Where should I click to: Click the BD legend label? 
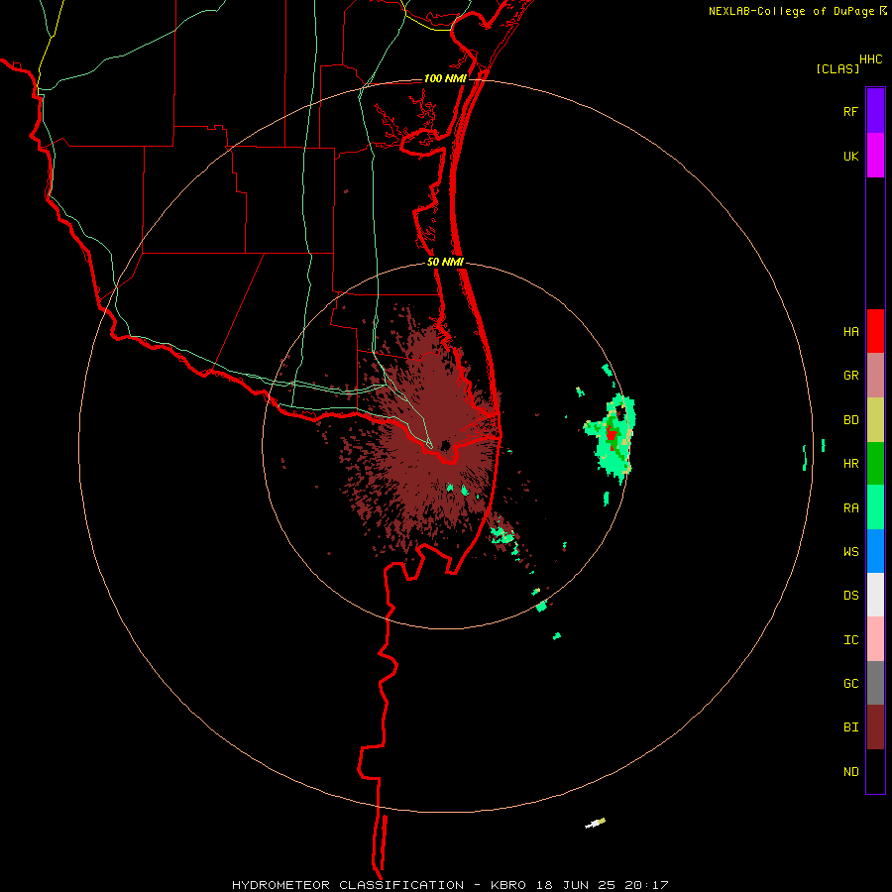[x=850, y=420]
